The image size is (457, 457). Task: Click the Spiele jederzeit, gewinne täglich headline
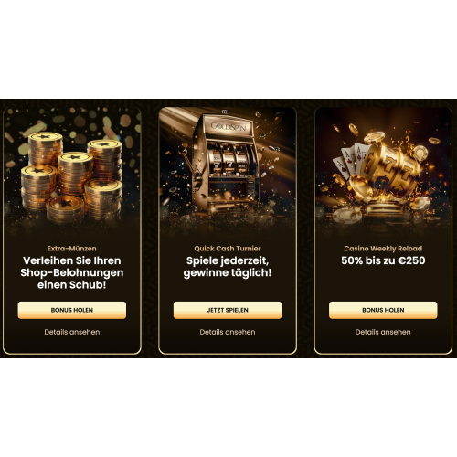point(228,267)
